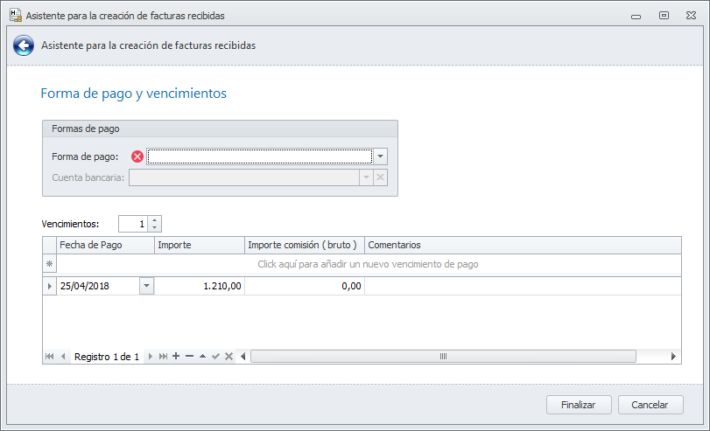Screen dimensions: 710x431
Task: Click the Comentarios column header
Action: [x=523, y=245]
